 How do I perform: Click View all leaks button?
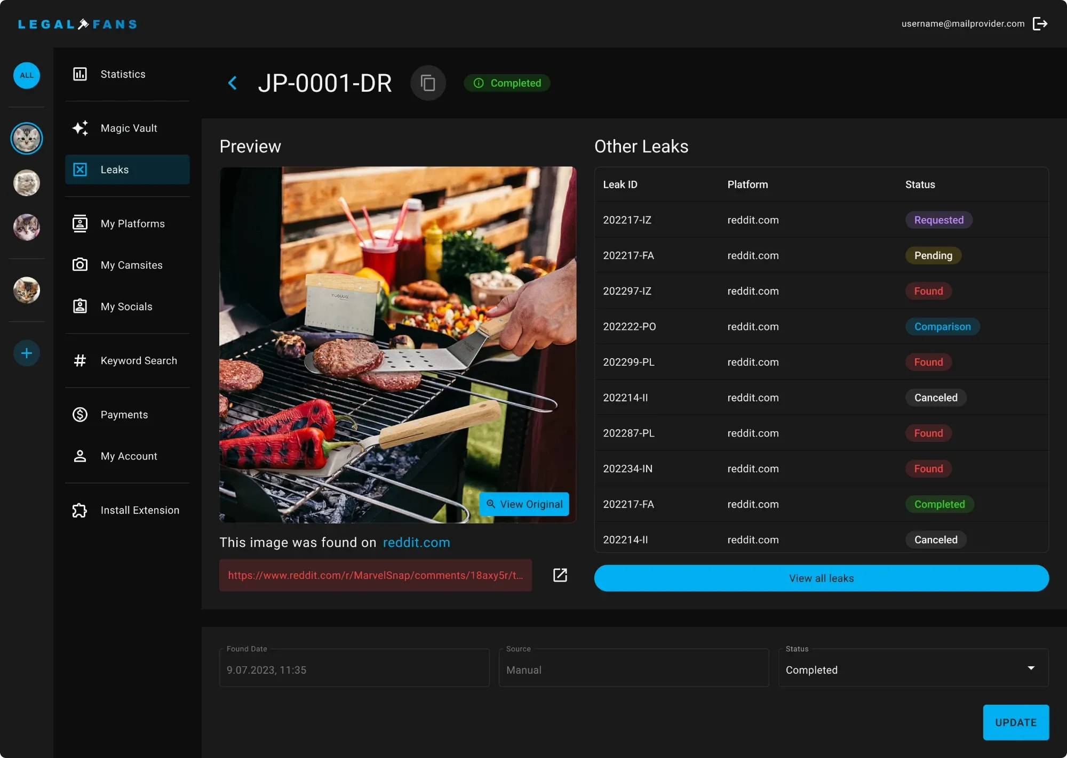822,578
